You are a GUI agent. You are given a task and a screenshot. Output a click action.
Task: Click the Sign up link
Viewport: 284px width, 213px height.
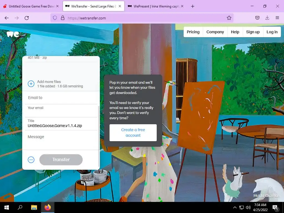pyautogui.click(x=253, y=32)
